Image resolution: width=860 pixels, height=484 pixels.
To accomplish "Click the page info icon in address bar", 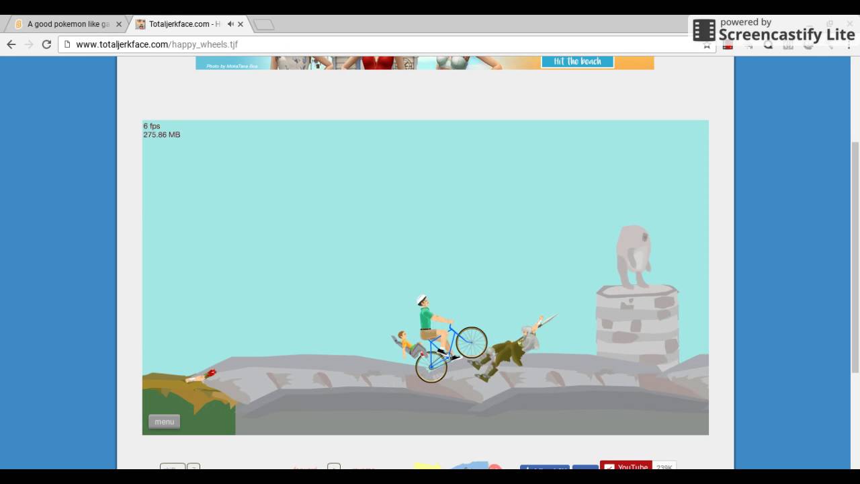I will pyautogui.click(x=67, y=44).
